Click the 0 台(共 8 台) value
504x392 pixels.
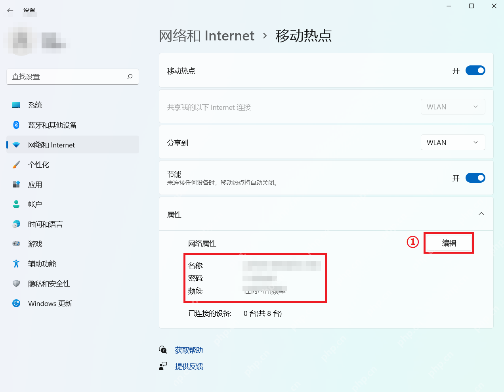click(x=263, y=314)
